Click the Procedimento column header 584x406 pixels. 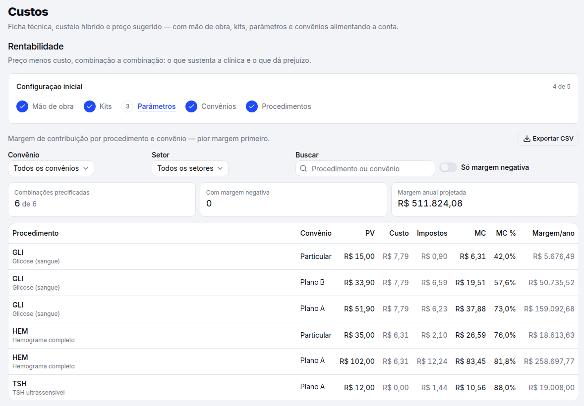[x=35, y=233]
